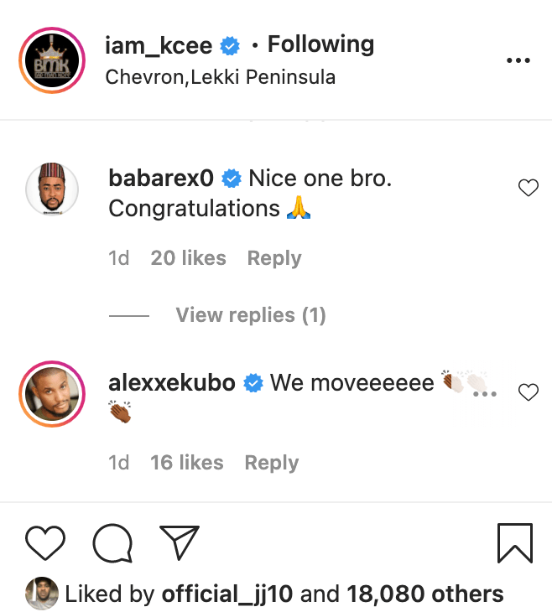The width and height of the screenshot is (552, 612).
Task: View babarex0's profile avatar
Action: 52,189
